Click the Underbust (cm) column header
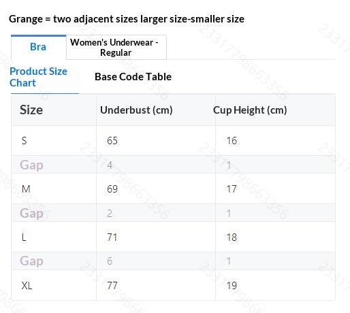This screenshot has width=350, height=313. [x=136, y=110]
